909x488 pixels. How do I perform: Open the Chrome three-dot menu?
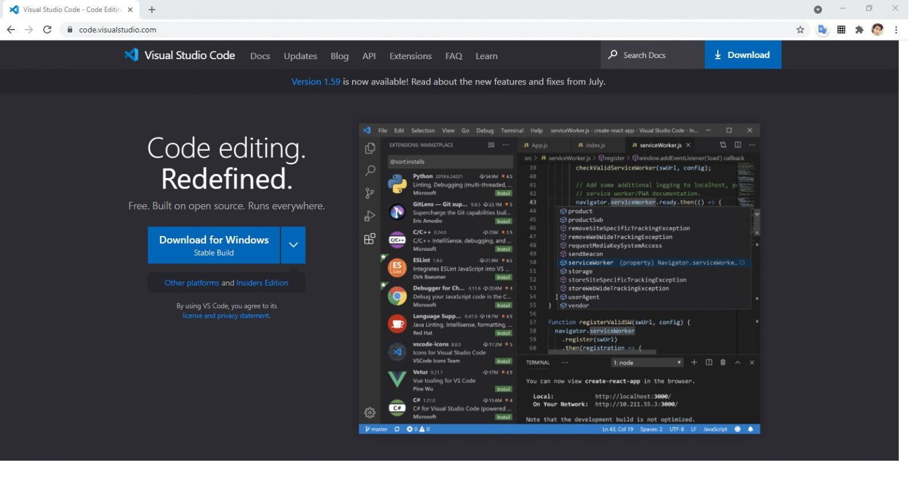coord(896,30)
